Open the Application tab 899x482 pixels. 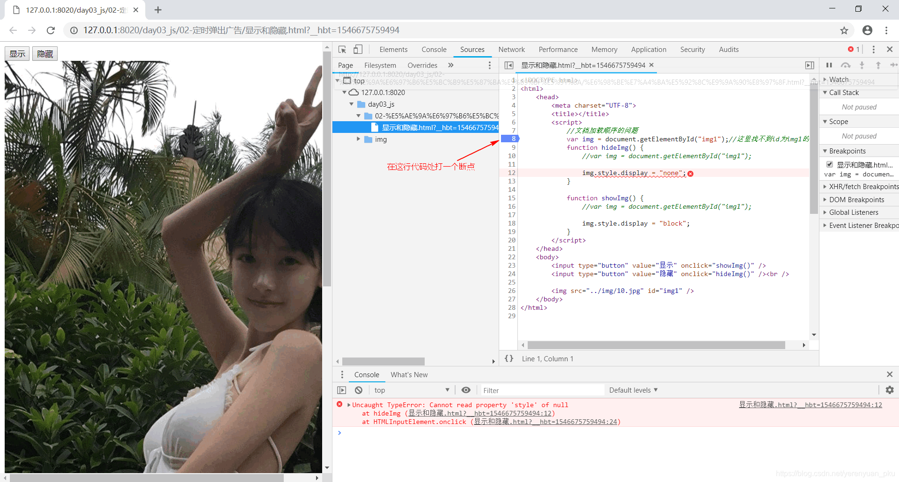648,50
